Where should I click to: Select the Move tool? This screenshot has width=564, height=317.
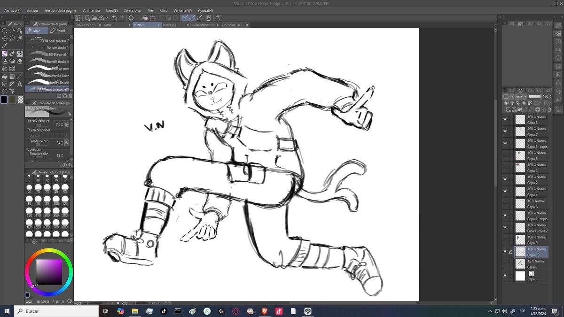pos(5,38)
